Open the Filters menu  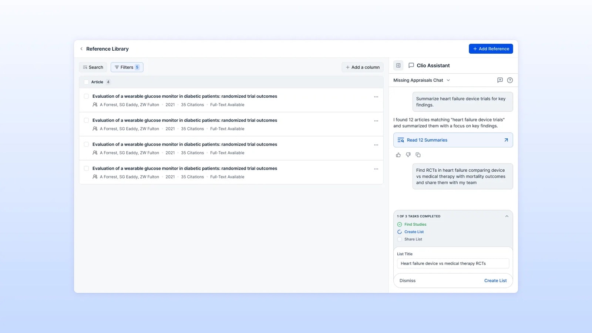click(127, 67)
